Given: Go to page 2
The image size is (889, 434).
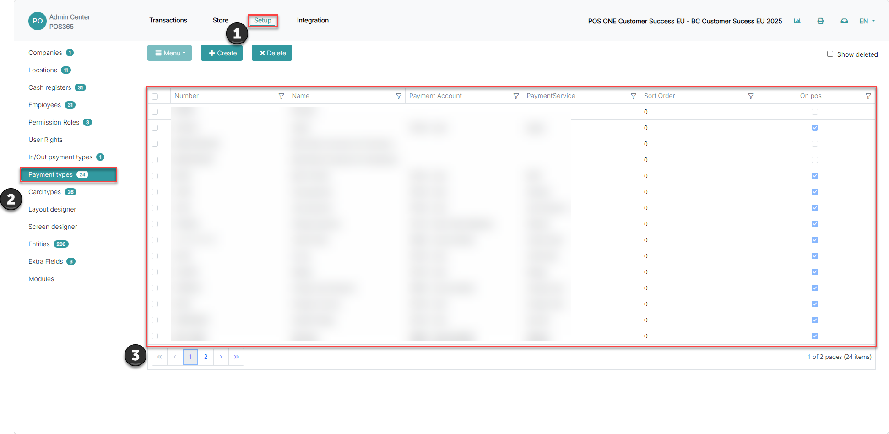Looking at the screenshot, I should (x=206, y=357).
